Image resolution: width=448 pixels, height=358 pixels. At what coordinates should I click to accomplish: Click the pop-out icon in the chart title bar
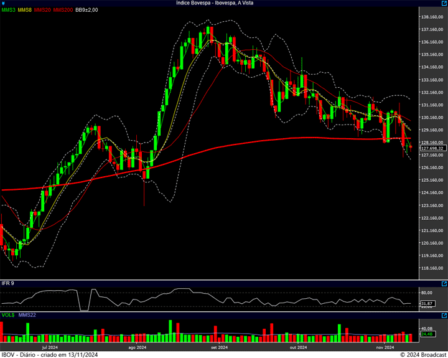click(443, 3)
